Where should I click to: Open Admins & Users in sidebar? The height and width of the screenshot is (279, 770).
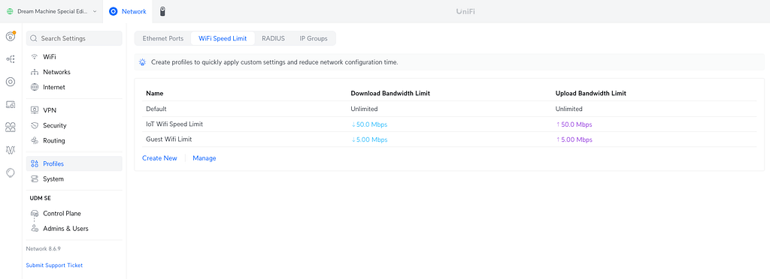pyautogui.click(x=74, y=229)
